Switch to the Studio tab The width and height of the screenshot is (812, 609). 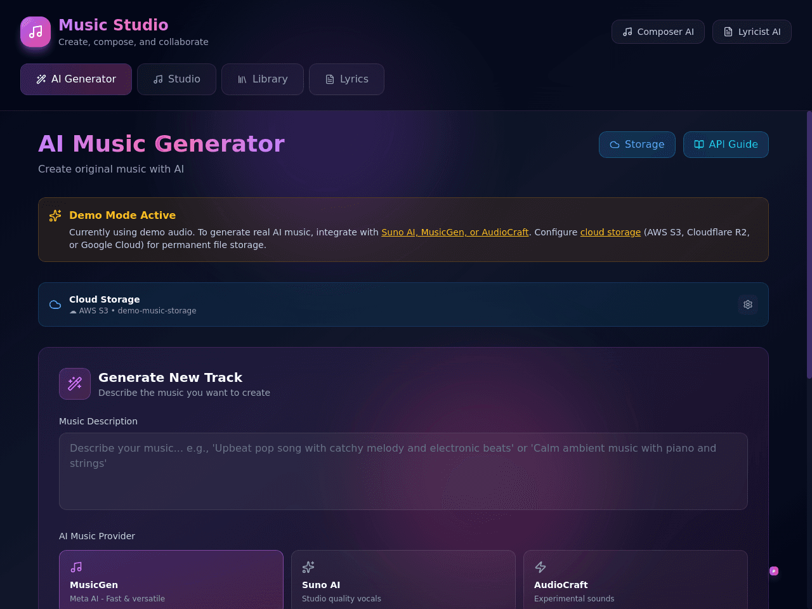point(176,79)
